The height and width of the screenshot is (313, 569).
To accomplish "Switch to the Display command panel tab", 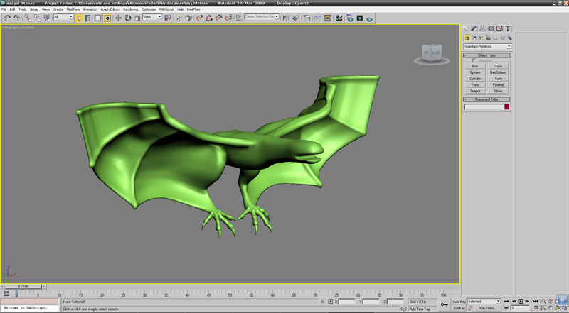I will pyautogui.click(x=499, y=28).
